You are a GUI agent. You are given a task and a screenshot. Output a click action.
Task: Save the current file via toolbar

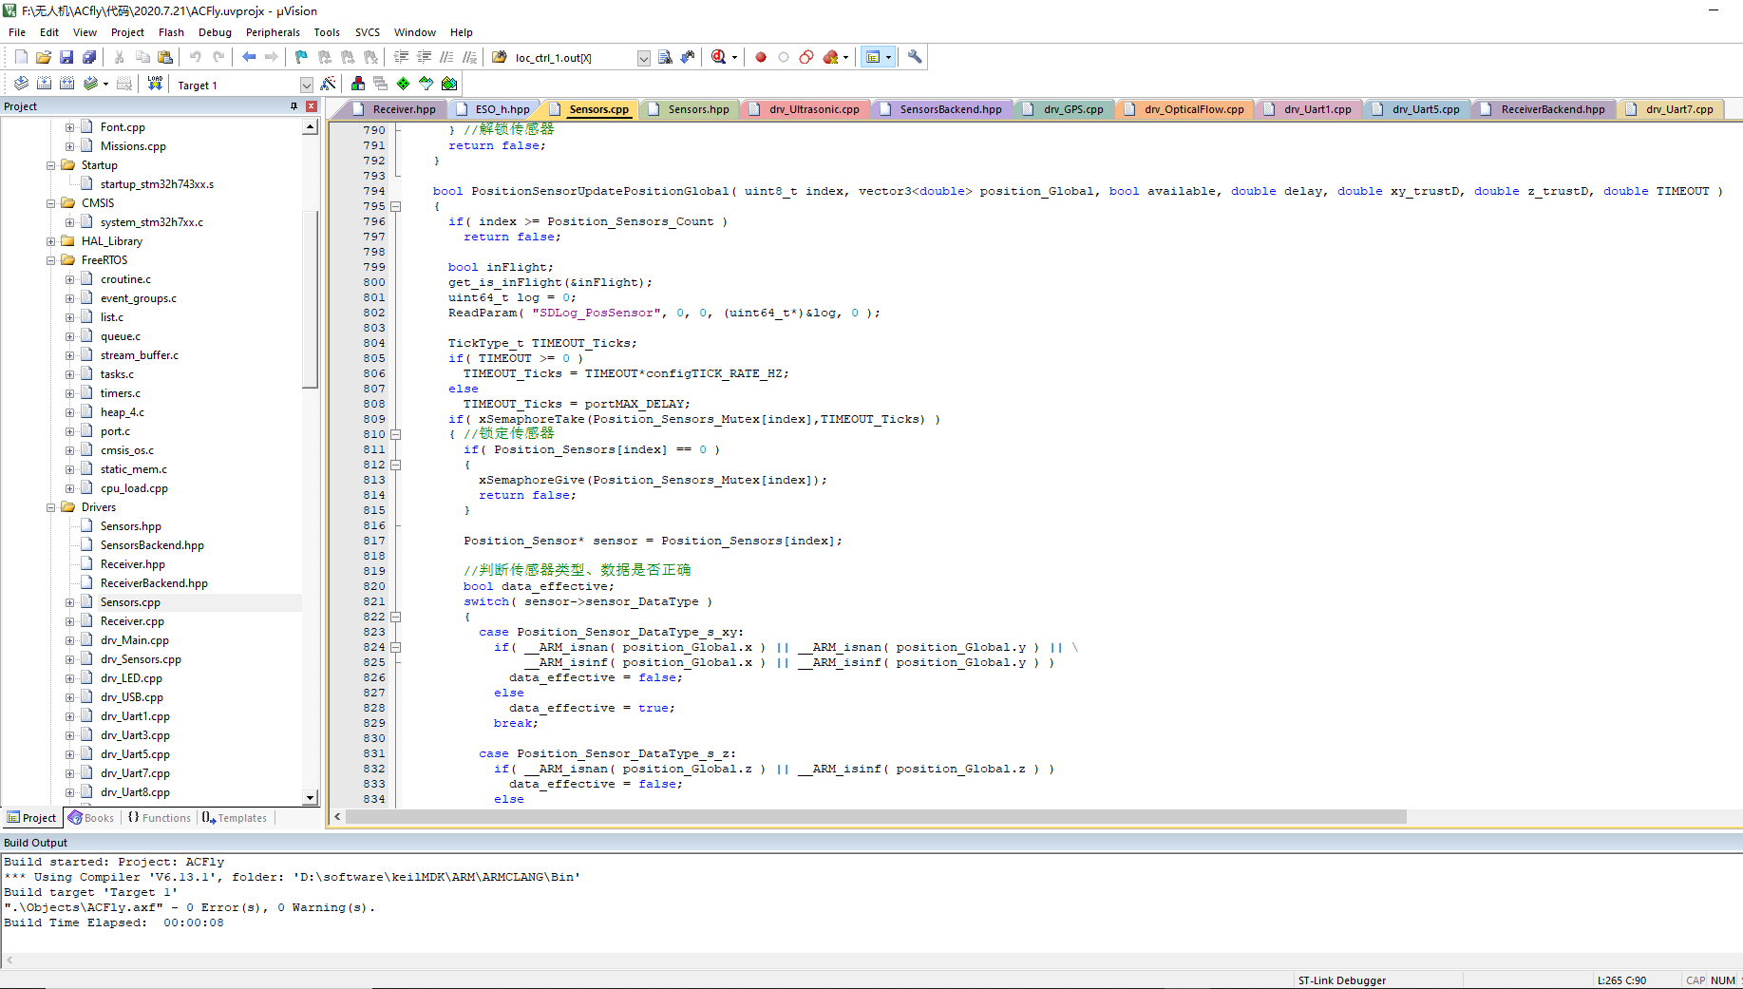[x=66, y=57]
